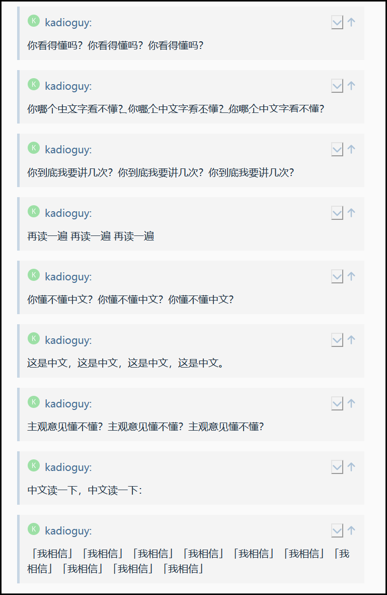Viewport: 387px width, 595px height.
Task: Click kadioguy username above 中文读一下
Action: 68,467
